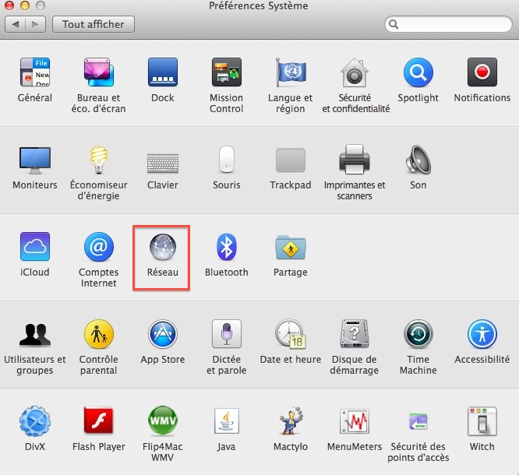Click the Tout afficher button

(93, 24)
